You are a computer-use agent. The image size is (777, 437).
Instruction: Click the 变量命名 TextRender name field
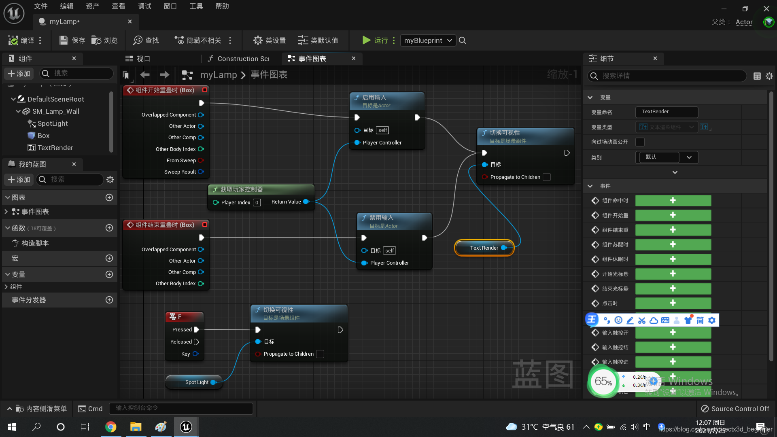(x=666, y=112)
